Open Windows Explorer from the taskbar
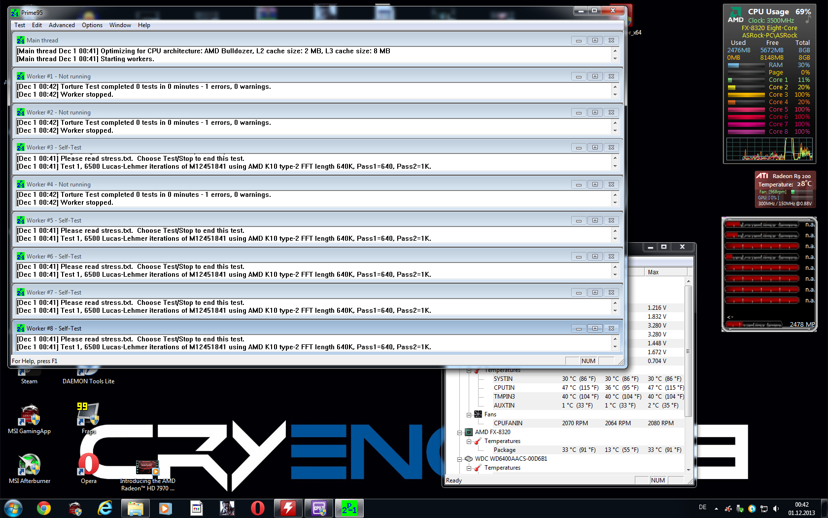This screenshot has width=828, height=518. click(x=136, y=508)
